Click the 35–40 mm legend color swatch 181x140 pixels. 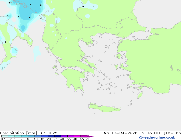click(71, 136)
